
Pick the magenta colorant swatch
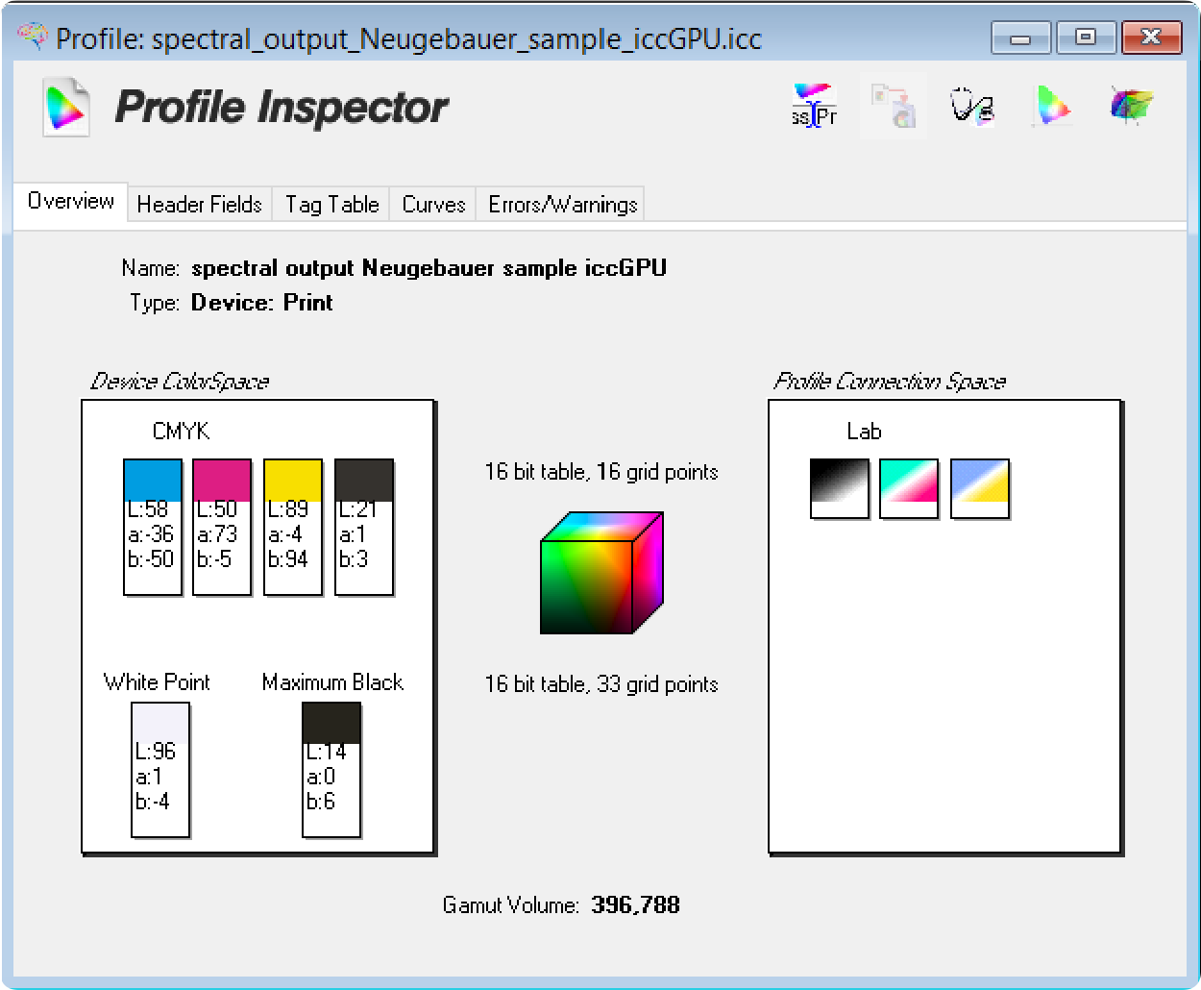(x=222, y=481)
